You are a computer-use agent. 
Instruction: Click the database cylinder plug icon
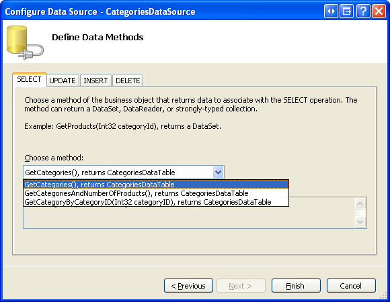pos(25,42)
